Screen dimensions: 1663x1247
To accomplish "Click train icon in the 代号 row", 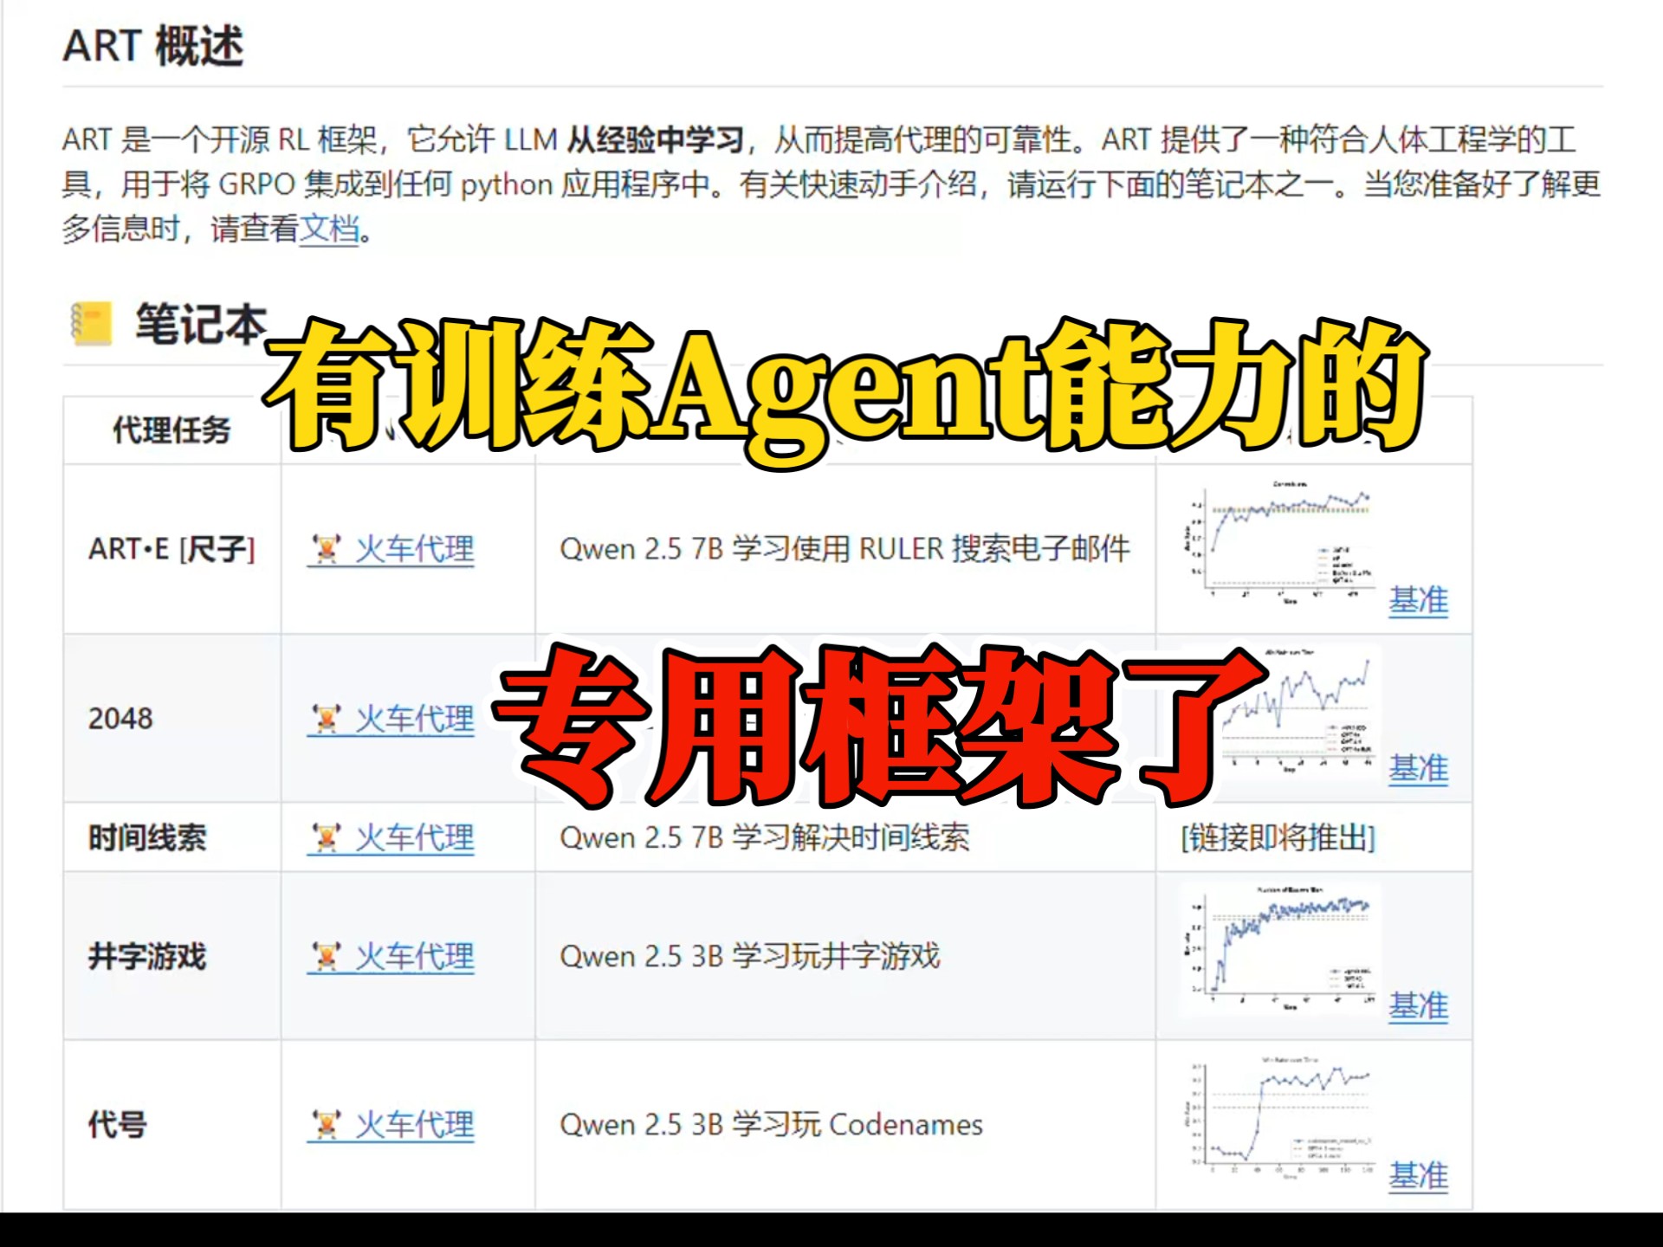I will pos(327,1124).
